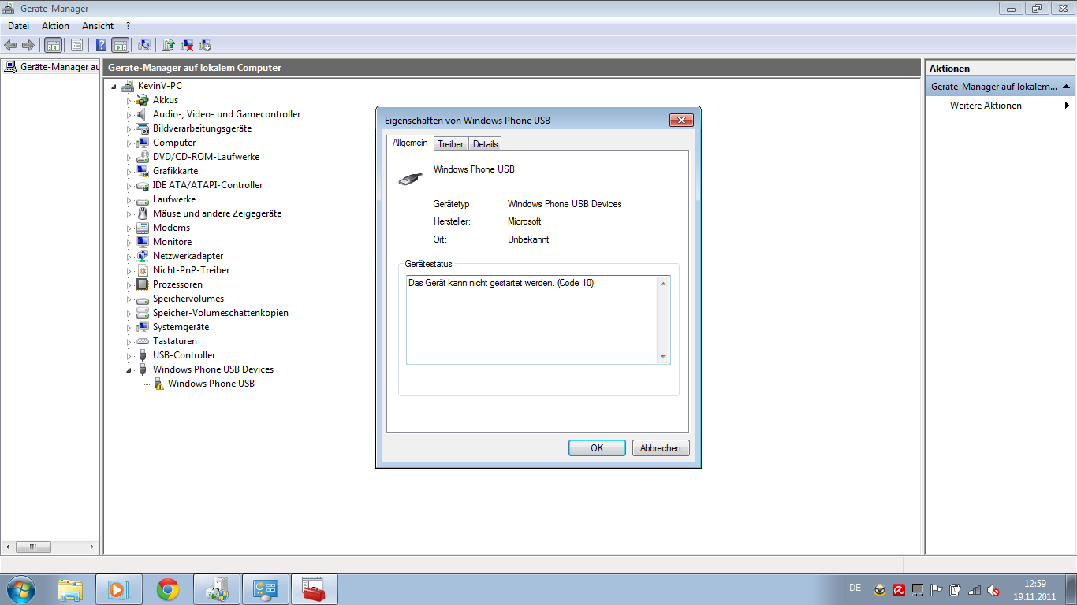Click inside the Gerätestatus text box
The width and height of the screenshot is (1077, 605).
point(532,320)
